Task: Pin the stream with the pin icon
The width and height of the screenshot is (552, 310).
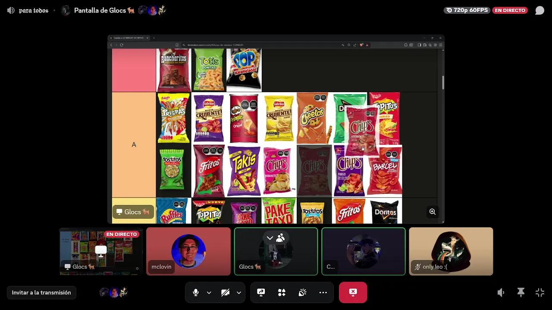Action: pyautogui.click(x=521, y=293)
